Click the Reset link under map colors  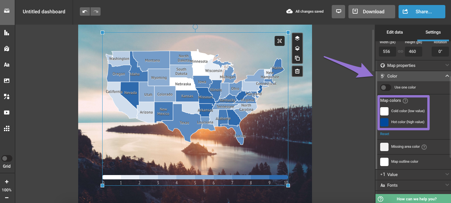[385, 134]
